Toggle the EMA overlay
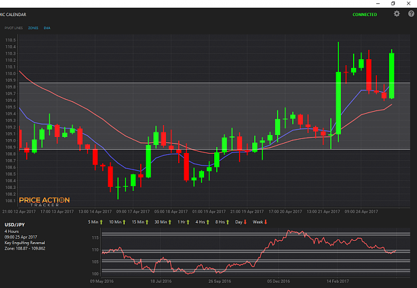This screenshot has width=417, height=288. pos(47,28)
